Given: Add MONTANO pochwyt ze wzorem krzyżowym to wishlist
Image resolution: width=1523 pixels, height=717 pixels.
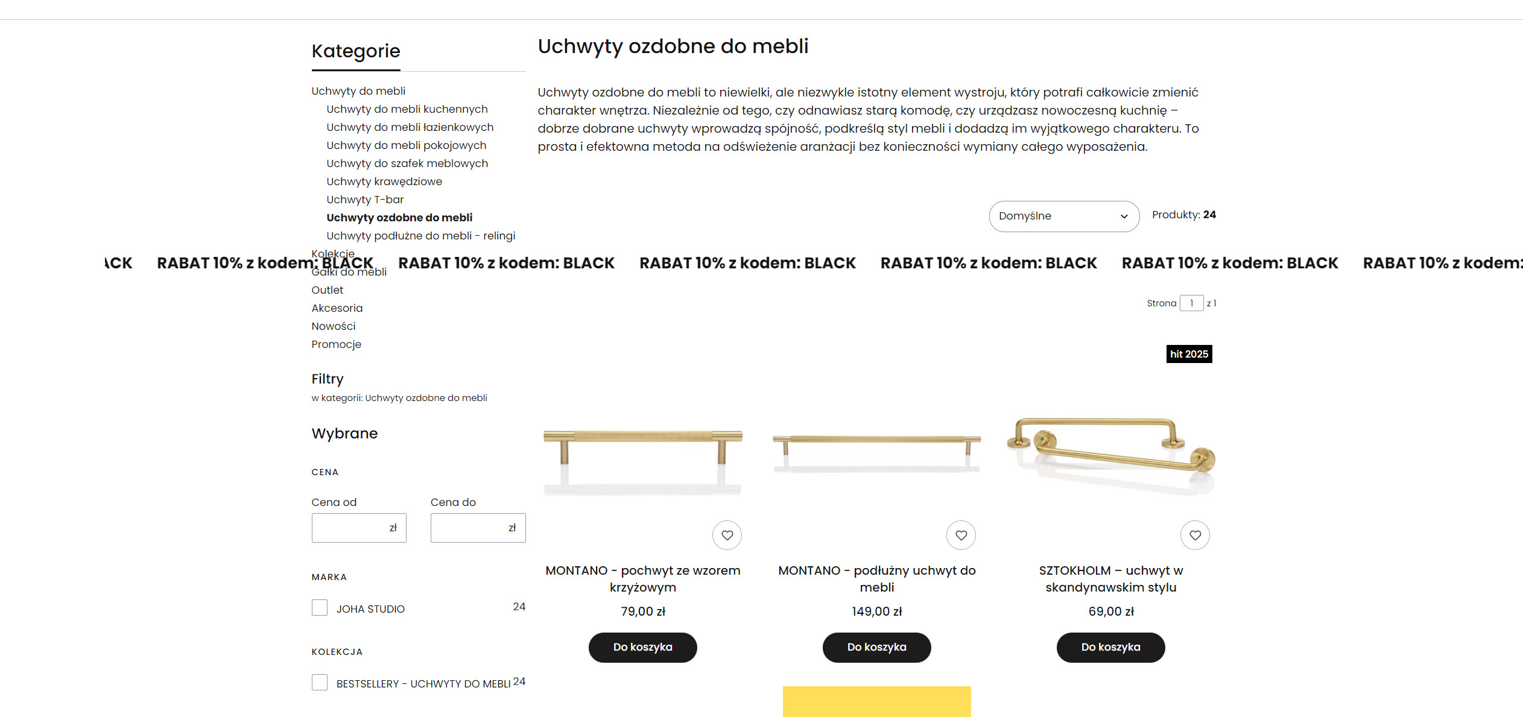Looking at the screenshot, I should (x=727, y=535).
